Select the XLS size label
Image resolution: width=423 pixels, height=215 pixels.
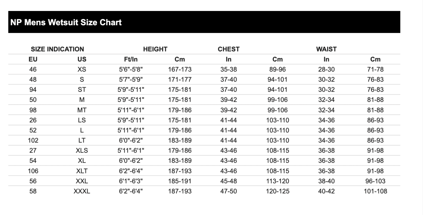pos(82,150)
